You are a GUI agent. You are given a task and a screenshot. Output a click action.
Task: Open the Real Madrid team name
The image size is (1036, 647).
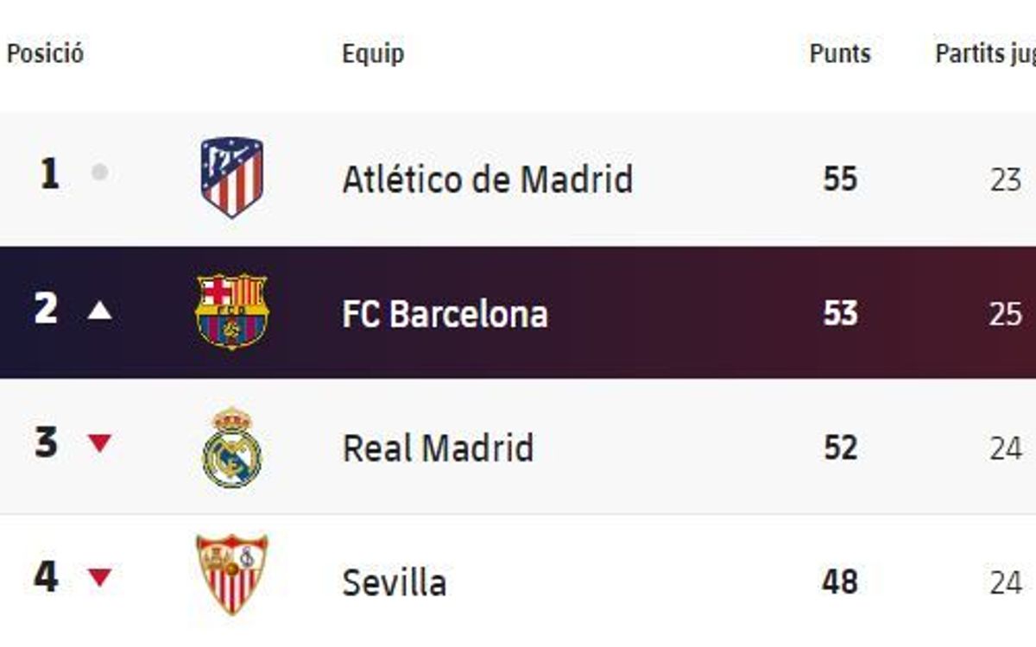click(x=439, y=449)
